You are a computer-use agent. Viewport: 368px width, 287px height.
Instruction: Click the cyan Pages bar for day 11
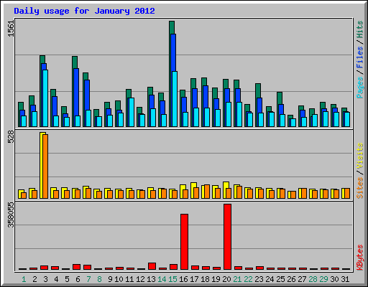click(x=132, y=112)
